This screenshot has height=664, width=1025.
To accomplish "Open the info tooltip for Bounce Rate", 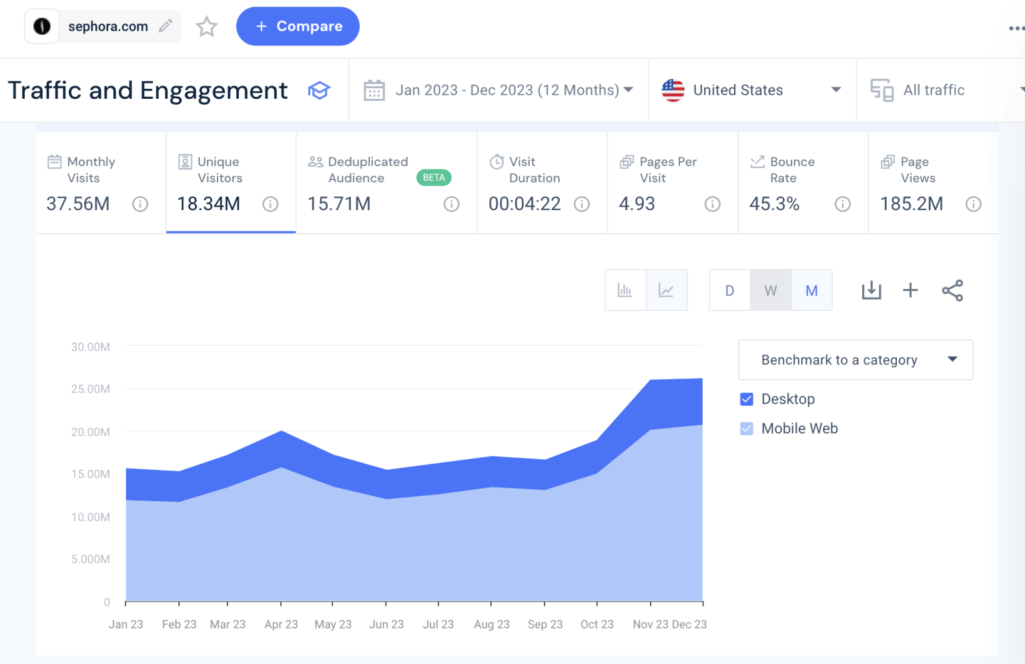I will 843,204.
